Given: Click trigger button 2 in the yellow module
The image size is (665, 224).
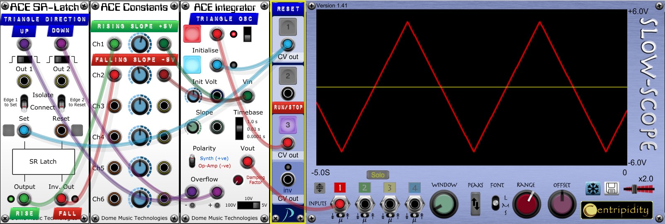Looking at the screenshot, I should click(x=288, y=76).
